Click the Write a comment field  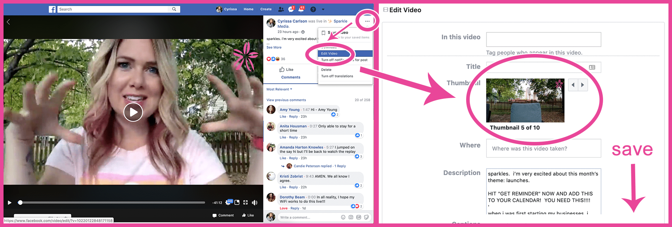(309, 217)
